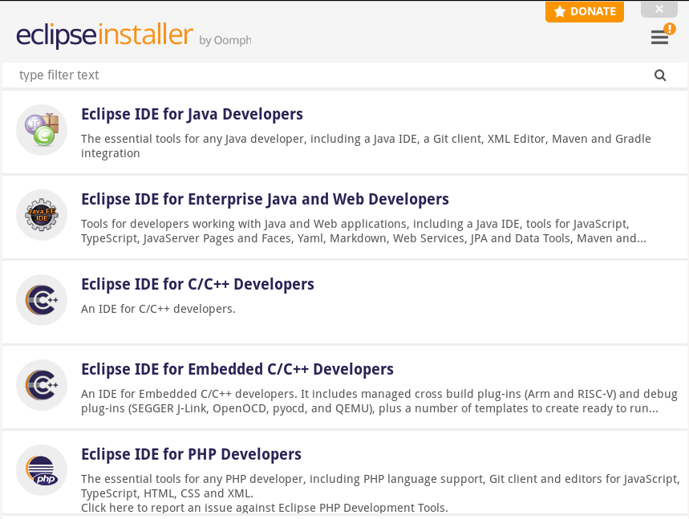
Task: Select Eclipse IDE for Java Developers title
Action: pos(192,114)
